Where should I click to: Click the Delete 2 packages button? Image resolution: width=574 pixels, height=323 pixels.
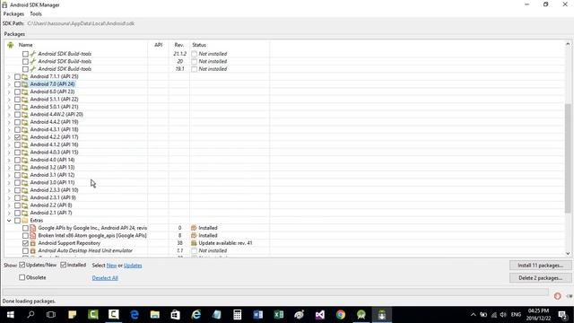[540, 278]
